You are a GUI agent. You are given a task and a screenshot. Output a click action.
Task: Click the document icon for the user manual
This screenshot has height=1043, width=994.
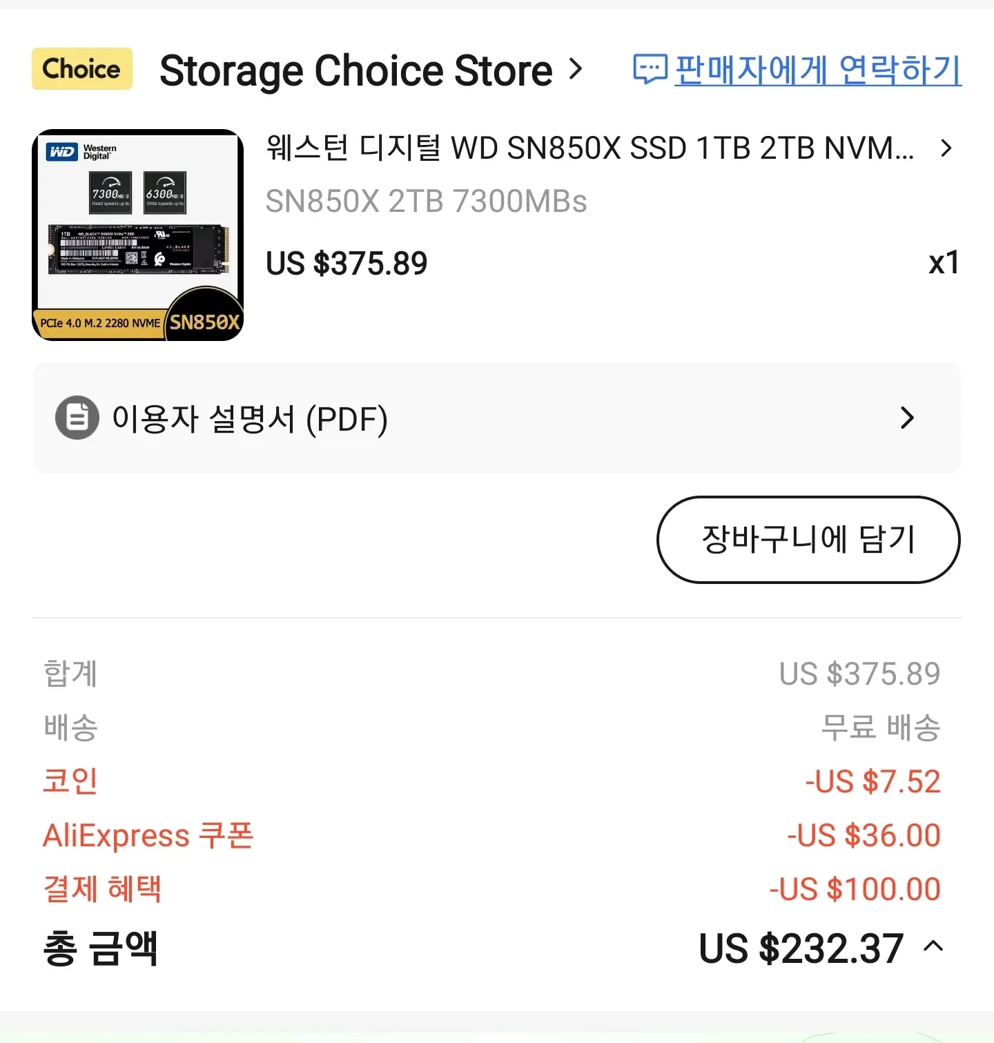(x=77, y=418)
